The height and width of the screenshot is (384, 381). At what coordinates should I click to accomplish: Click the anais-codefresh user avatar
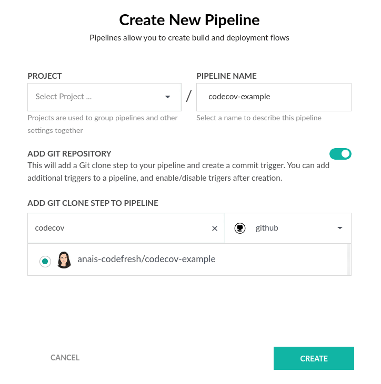coord(64,260)
